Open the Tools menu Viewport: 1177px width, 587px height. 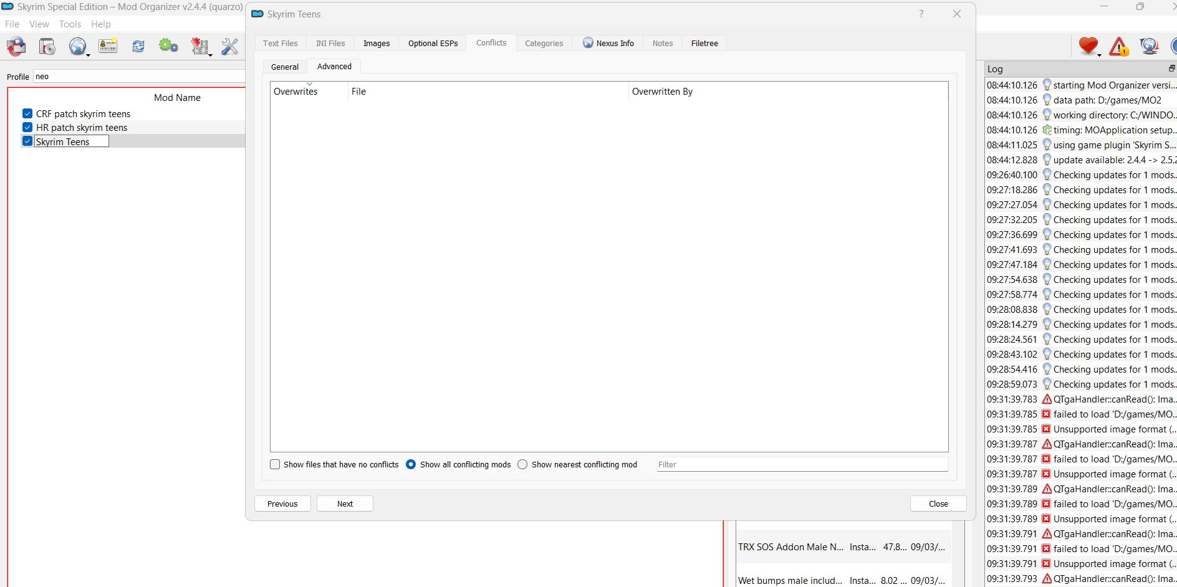pyautogui.click(x=70, y=24)
